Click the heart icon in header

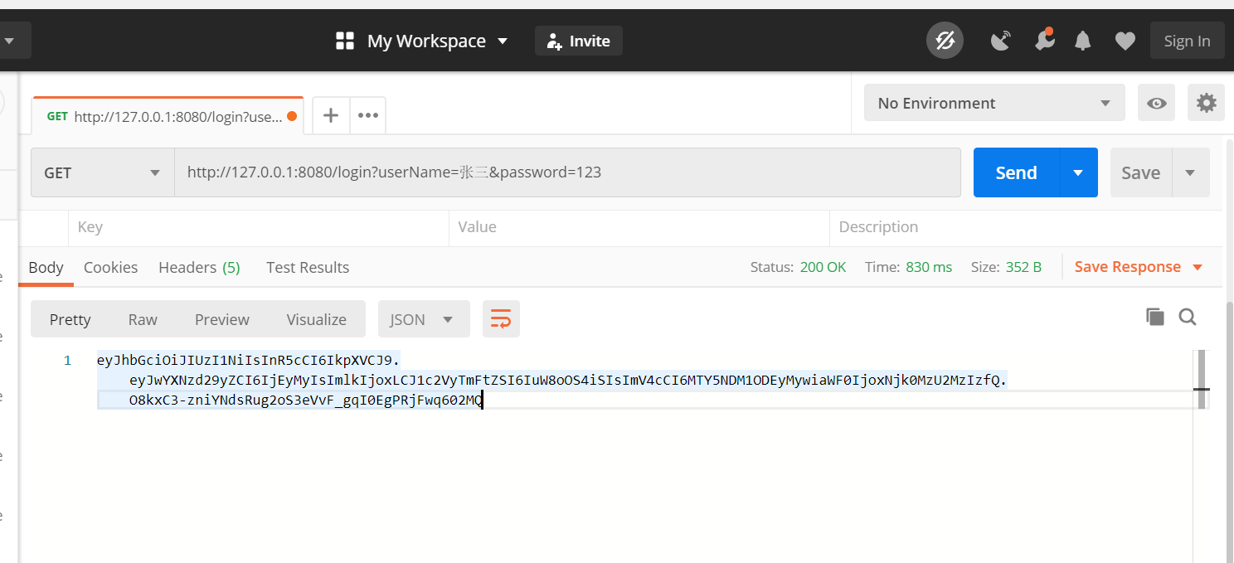pyautogui.click(x=1125, y=41)
